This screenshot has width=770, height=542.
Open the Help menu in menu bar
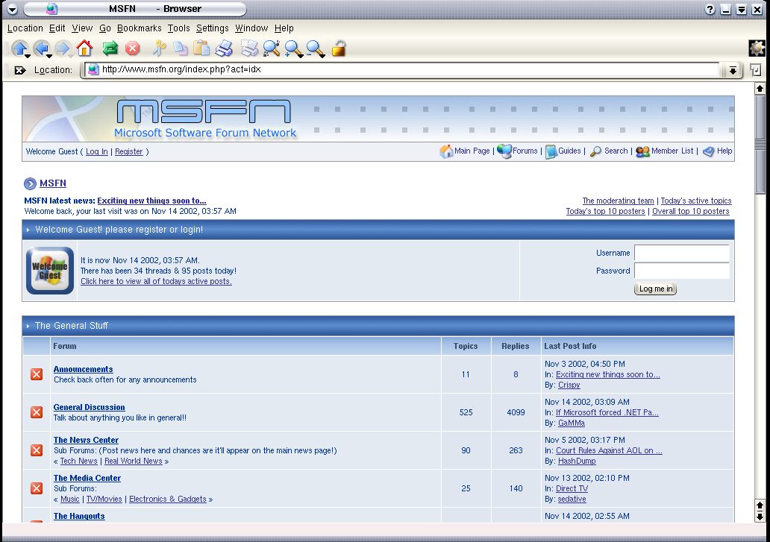(x=284, y=28)
